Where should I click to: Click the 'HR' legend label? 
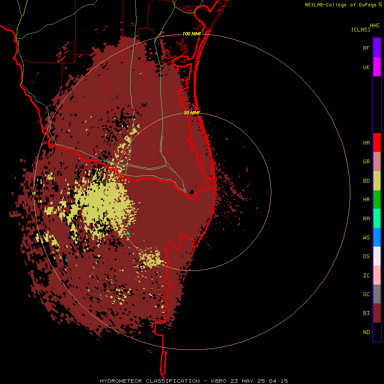click(x=366, y=200)
